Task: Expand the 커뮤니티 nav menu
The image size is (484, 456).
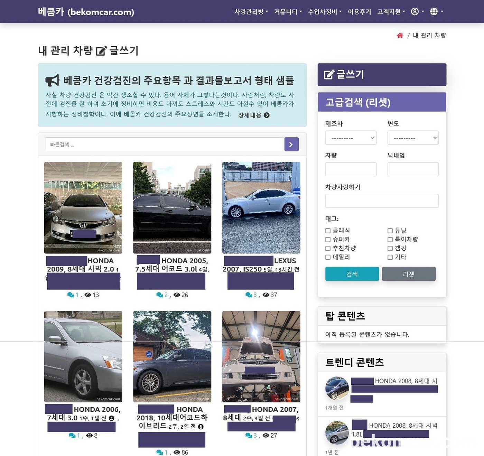Action: (288, 12)
